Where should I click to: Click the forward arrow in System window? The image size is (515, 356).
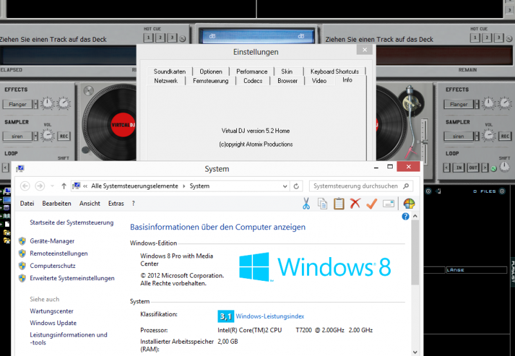[40, 186]
